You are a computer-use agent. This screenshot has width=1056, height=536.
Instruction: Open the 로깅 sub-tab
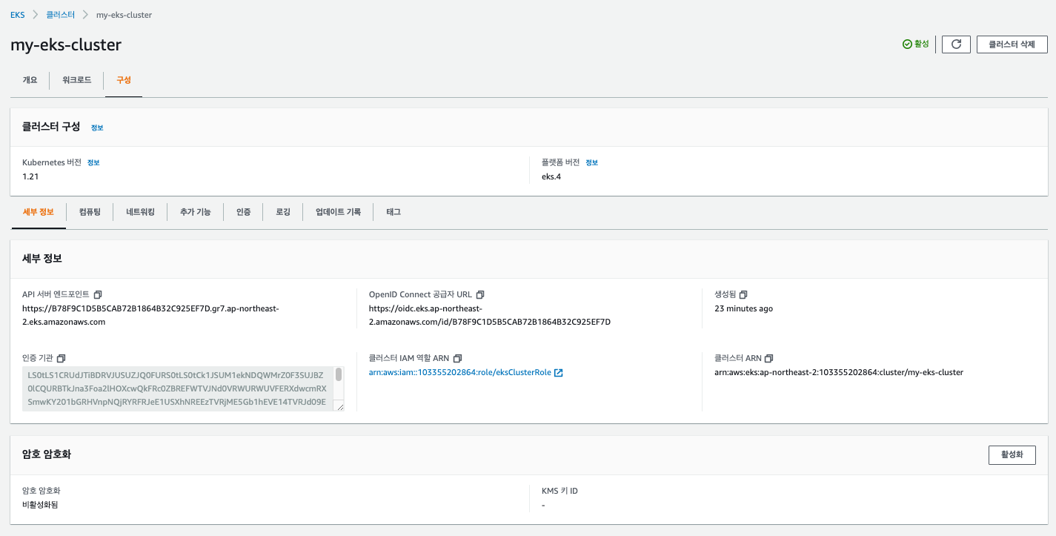pos(283,212)
